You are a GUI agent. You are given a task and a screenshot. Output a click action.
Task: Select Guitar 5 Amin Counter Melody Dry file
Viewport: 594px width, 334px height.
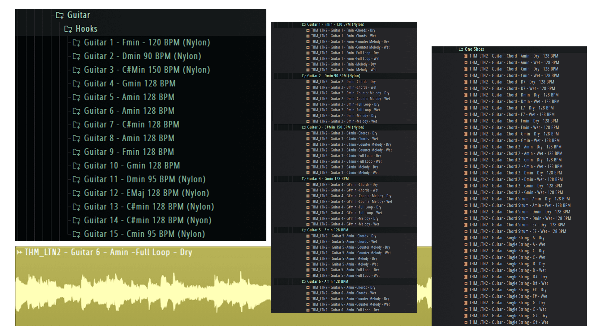click(x=350, y=247)
